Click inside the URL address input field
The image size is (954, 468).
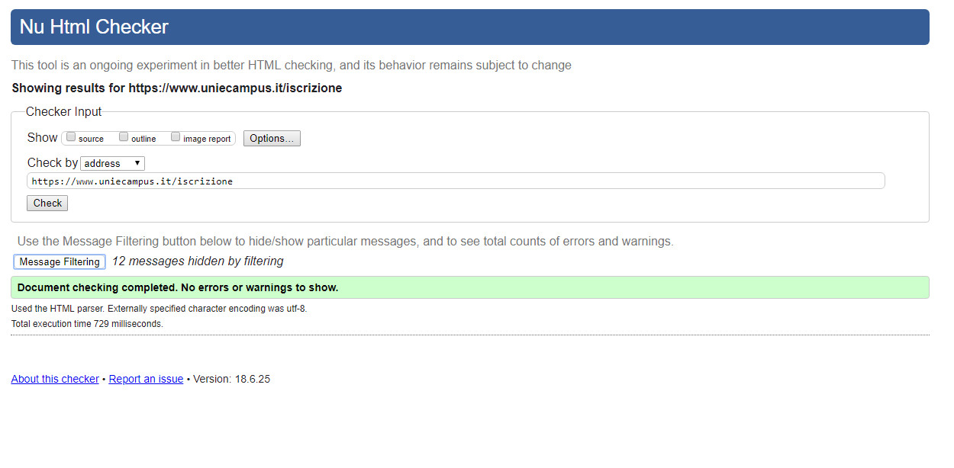tap(456, 181)
